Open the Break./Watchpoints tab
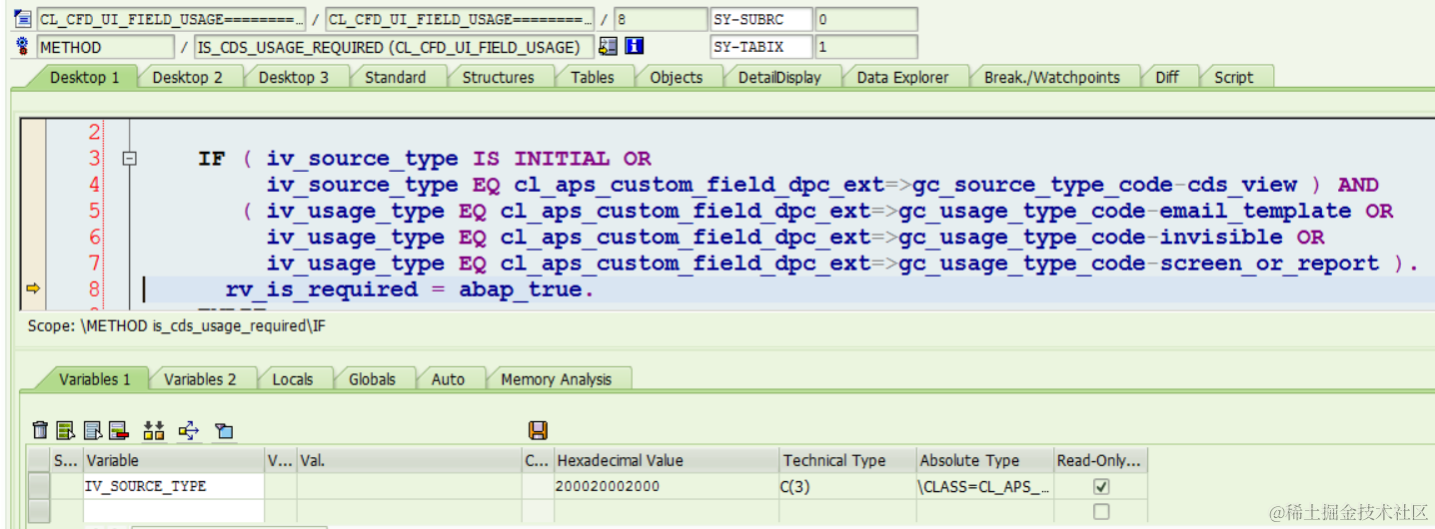The height and width of the screenshot is (529, 1435). pyautogui.click(x=1051, y=77)
